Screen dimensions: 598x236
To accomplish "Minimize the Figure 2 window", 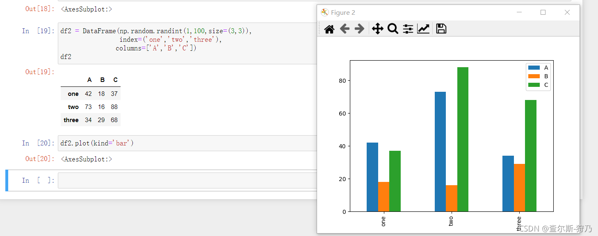I will click(519, 12).
